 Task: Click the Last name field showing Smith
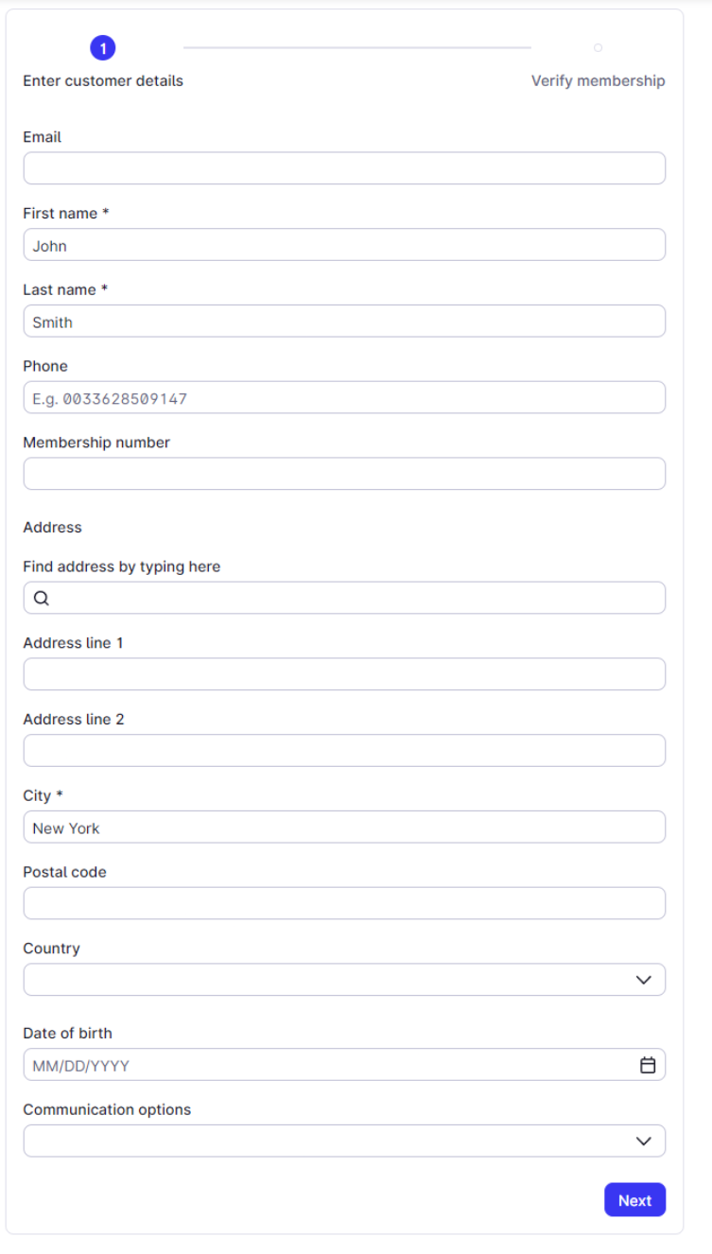point(343,321)
